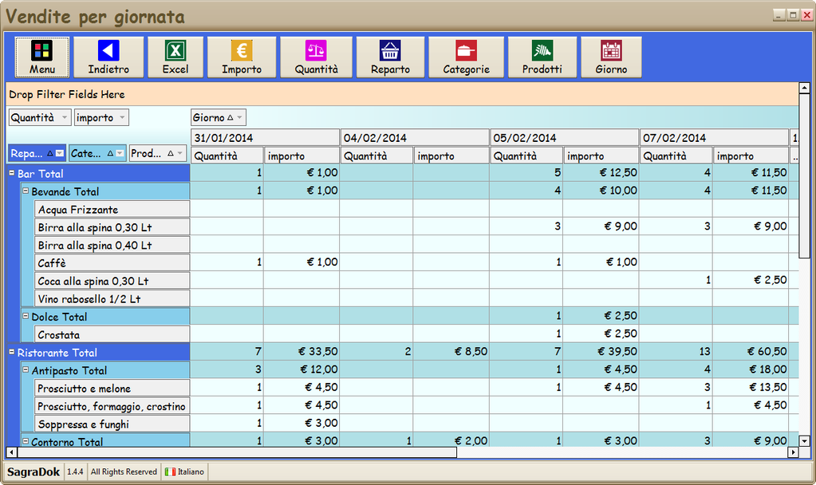Click the Ristorante total € 33,50 cell
The height and width of the screenshot is (485, 816).
coord(302,351)
